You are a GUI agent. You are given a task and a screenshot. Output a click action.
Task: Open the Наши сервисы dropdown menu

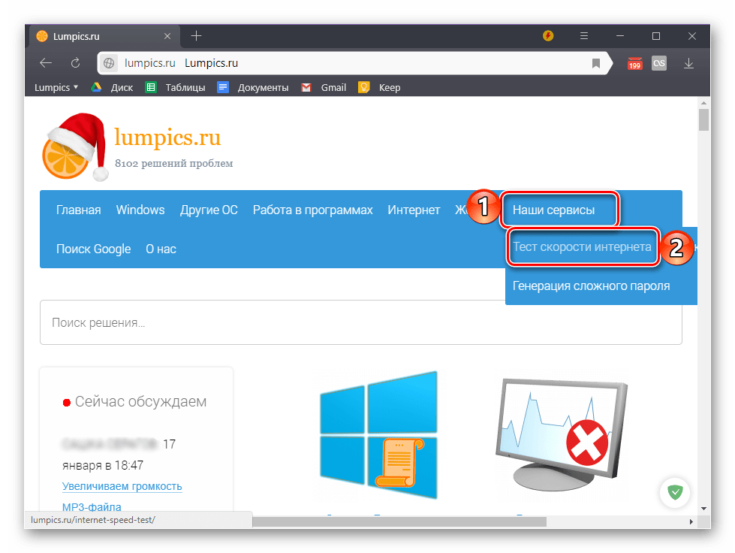coord(553,210)
